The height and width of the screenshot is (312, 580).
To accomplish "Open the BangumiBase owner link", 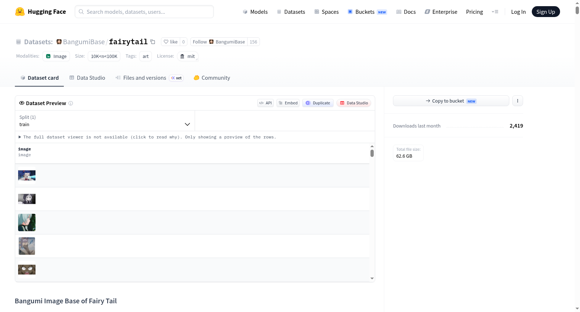I will click(x=84, y=42).
